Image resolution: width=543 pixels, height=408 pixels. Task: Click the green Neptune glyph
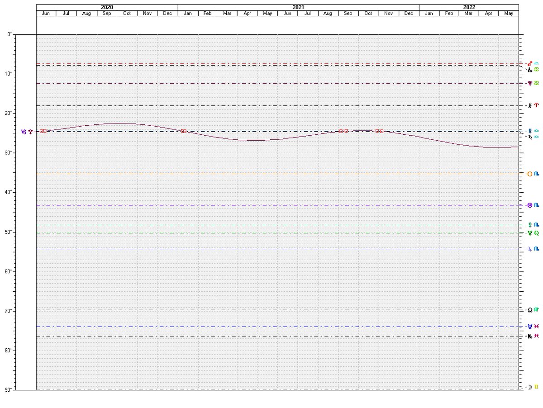[530, 233]
